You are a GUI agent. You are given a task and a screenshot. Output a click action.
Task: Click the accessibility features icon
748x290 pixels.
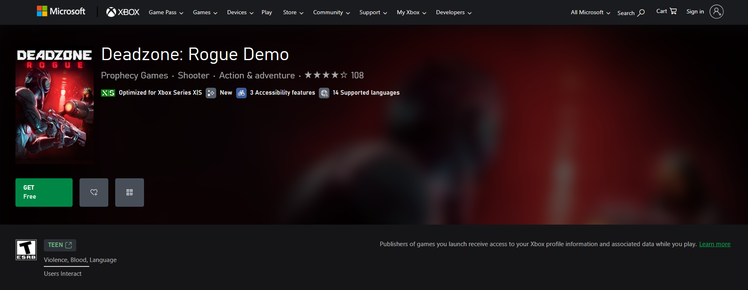pos(241,93)
